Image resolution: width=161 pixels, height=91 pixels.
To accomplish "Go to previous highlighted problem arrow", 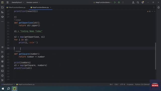I will (152, 11).
